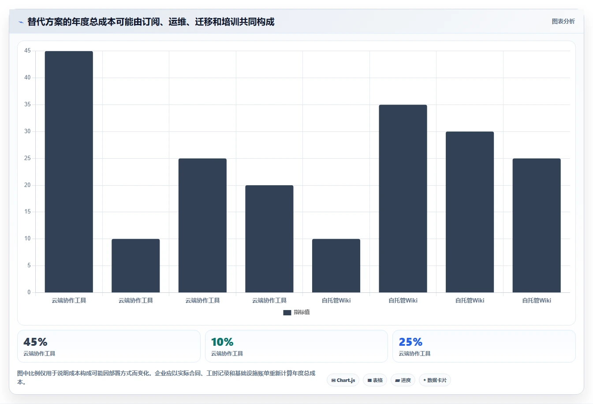Click the small blue icon before the card title
Screen dimensions: 593x404
[21, 22]
